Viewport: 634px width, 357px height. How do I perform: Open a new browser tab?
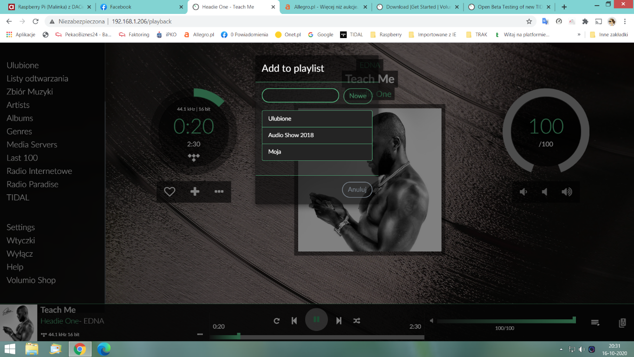[x=564, y=7]
